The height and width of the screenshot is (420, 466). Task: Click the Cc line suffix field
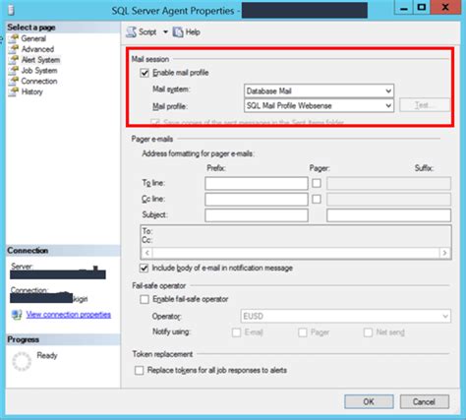click(x=388, y=199)
